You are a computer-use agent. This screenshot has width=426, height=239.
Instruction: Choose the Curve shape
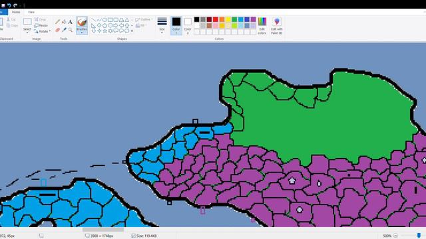coord(99,20)
